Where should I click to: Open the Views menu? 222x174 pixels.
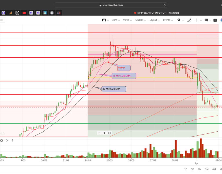(x=127, y=20)
